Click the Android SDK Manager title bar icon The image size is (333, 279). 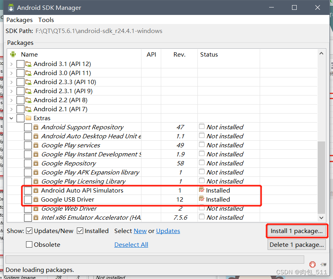[11, 7]
